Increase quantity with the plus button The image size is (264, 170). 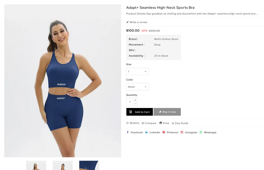click(135, 100)
